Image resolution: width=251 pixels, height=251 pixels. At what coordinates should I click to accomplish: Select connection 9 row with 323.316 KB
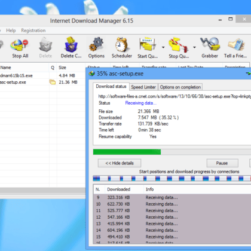pyautogui.click(x=172, y=197)
